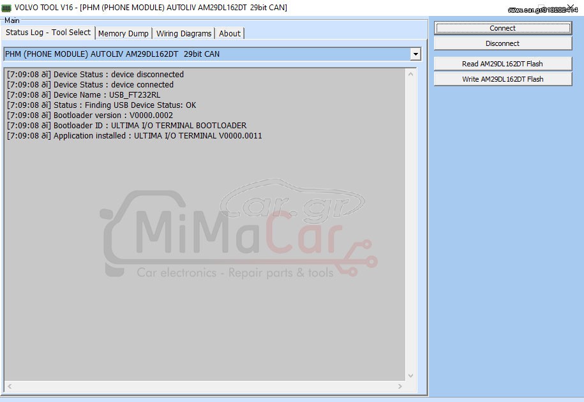Click the log scroll down arrow
This screenshot has width=584, height=402.
[410, 376]
